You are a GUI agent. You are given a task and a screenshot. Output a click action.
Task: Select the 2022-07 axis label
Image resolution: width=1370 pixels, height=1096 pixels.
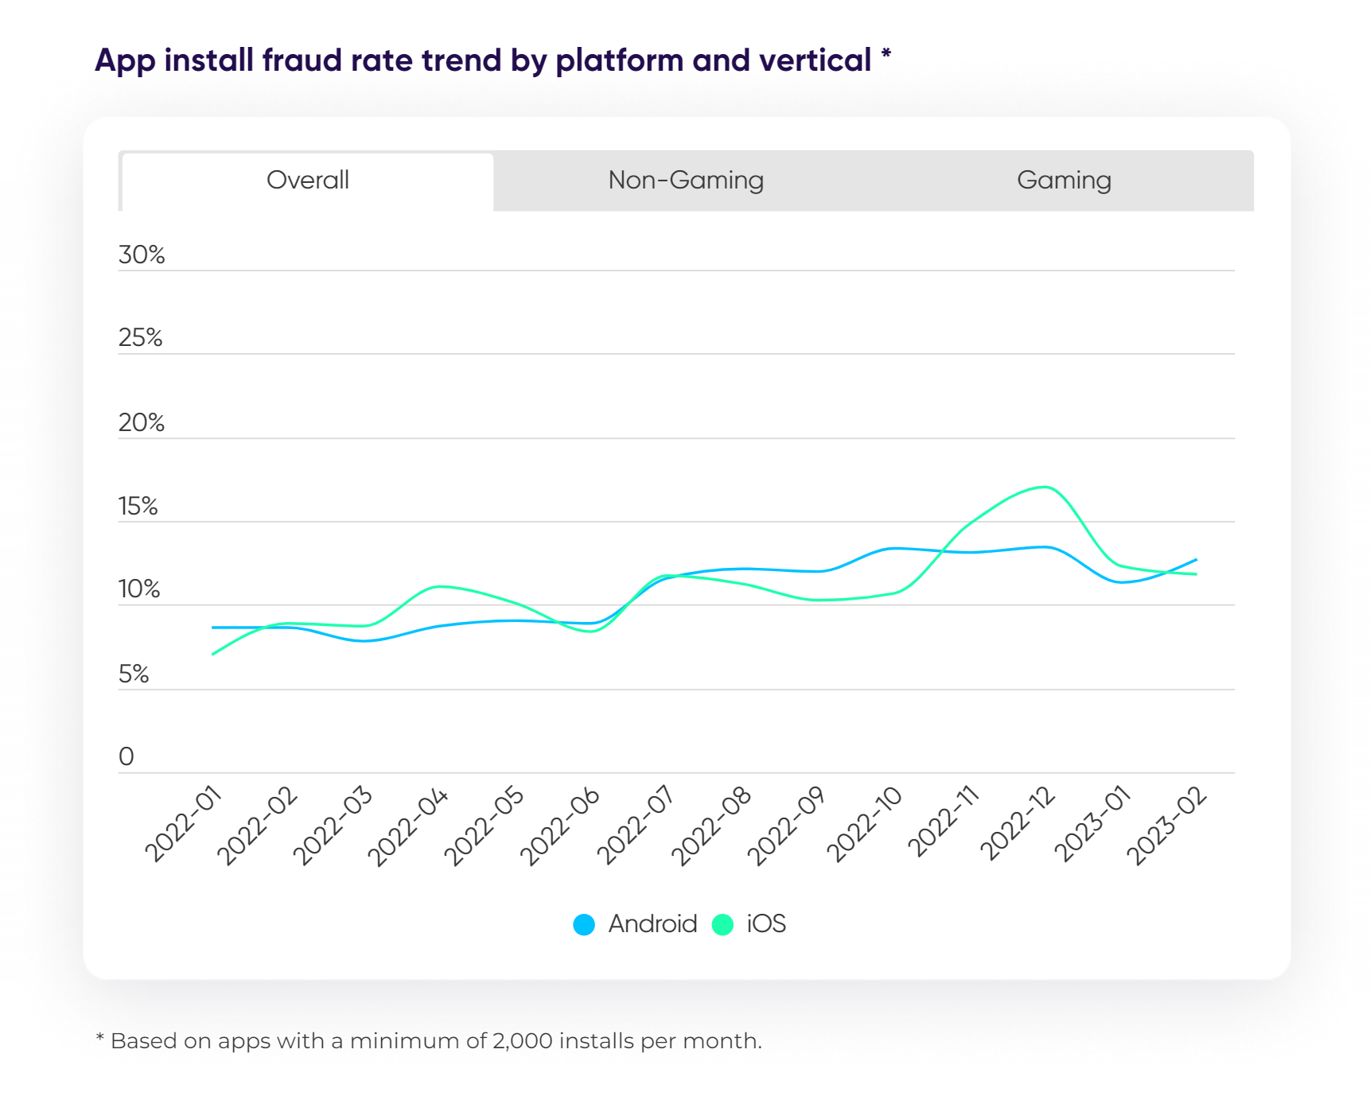pos(636,825)
